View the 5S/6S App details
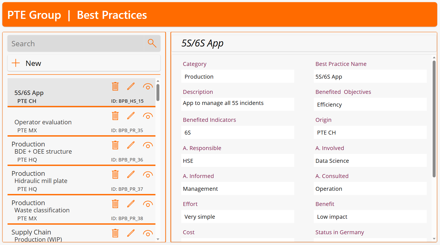The width and height of the screenshot is (440, 245). (148, 87)
